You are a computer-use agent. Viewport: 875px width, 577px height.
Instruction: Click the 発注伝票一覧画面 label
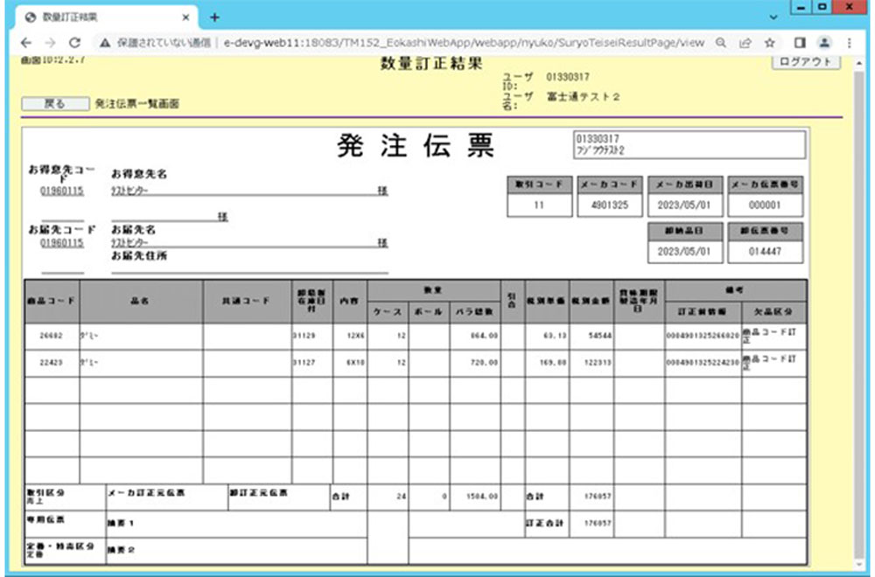pos(137,104)
